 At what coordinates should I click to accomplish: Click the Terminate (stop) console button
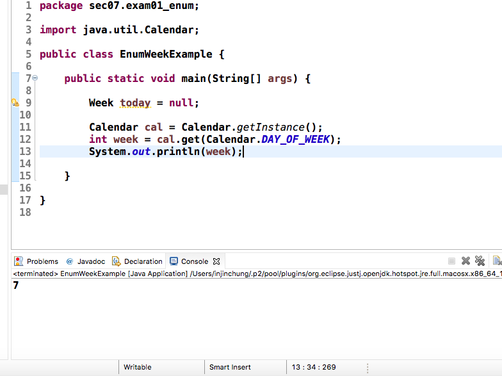click(451, 261)
